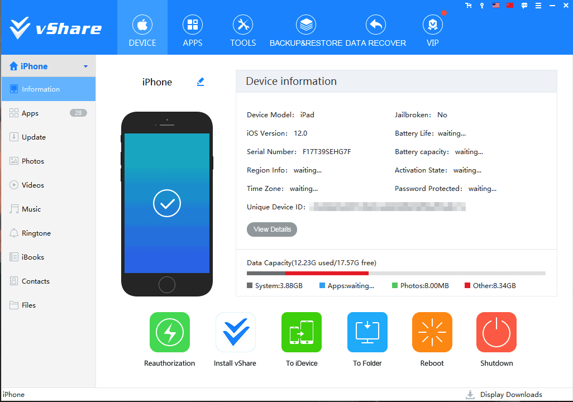This screenshot has width=573, height=402.
Task: Click the To Folder export icon
Action: coord(367,332)
